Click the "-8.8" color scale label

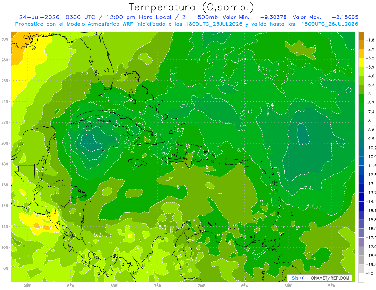[371, 130]
